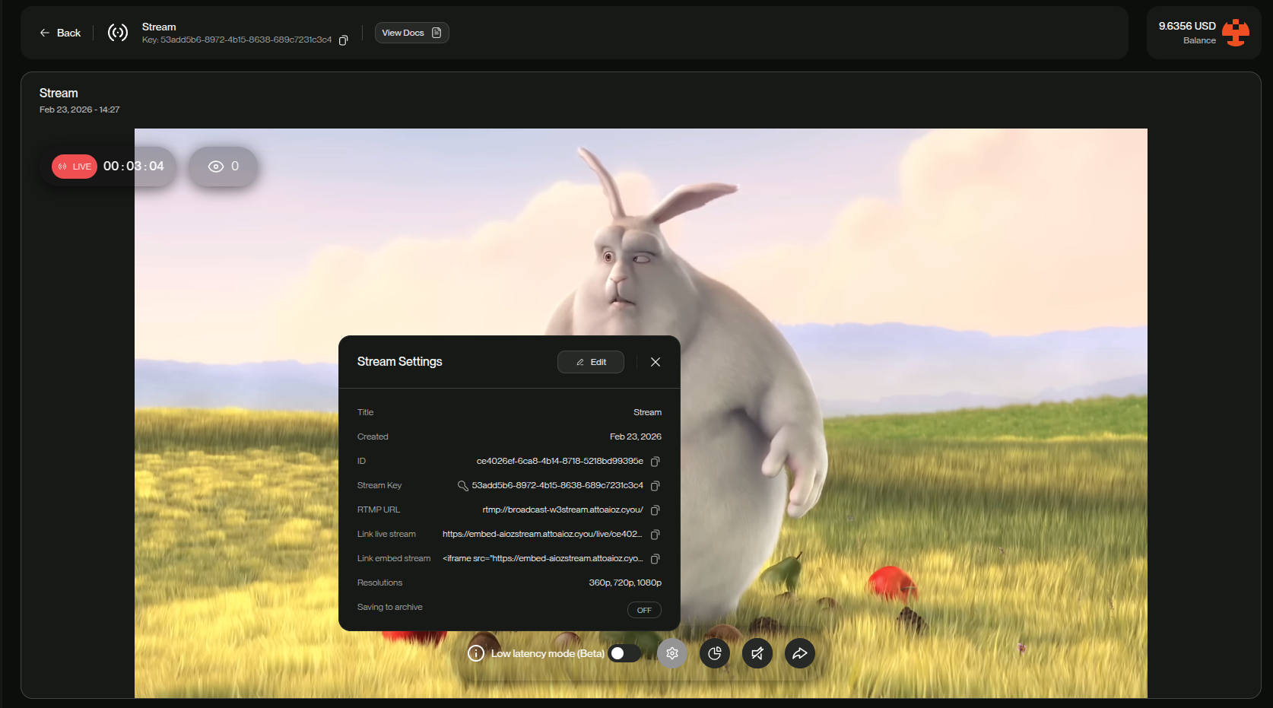Screen dimensions: 1273x708
Task: Share the live stream
Action: coord(799,653)
